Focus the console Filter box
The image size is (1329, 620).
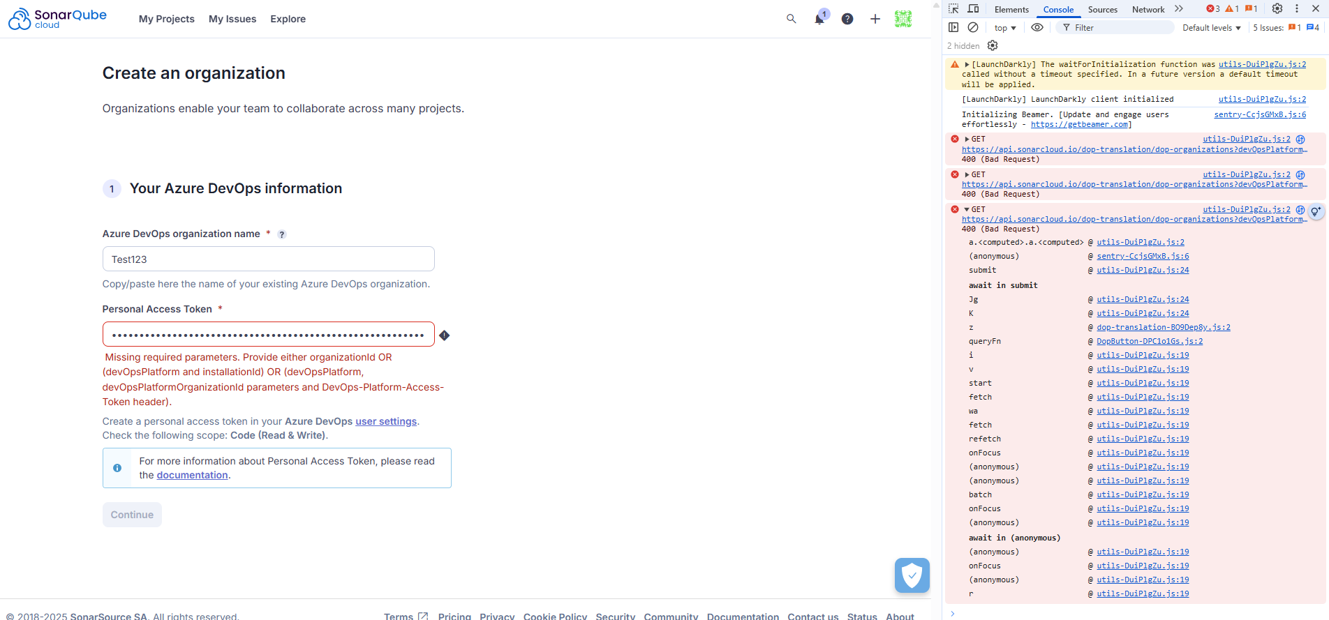pos(1115,27)
